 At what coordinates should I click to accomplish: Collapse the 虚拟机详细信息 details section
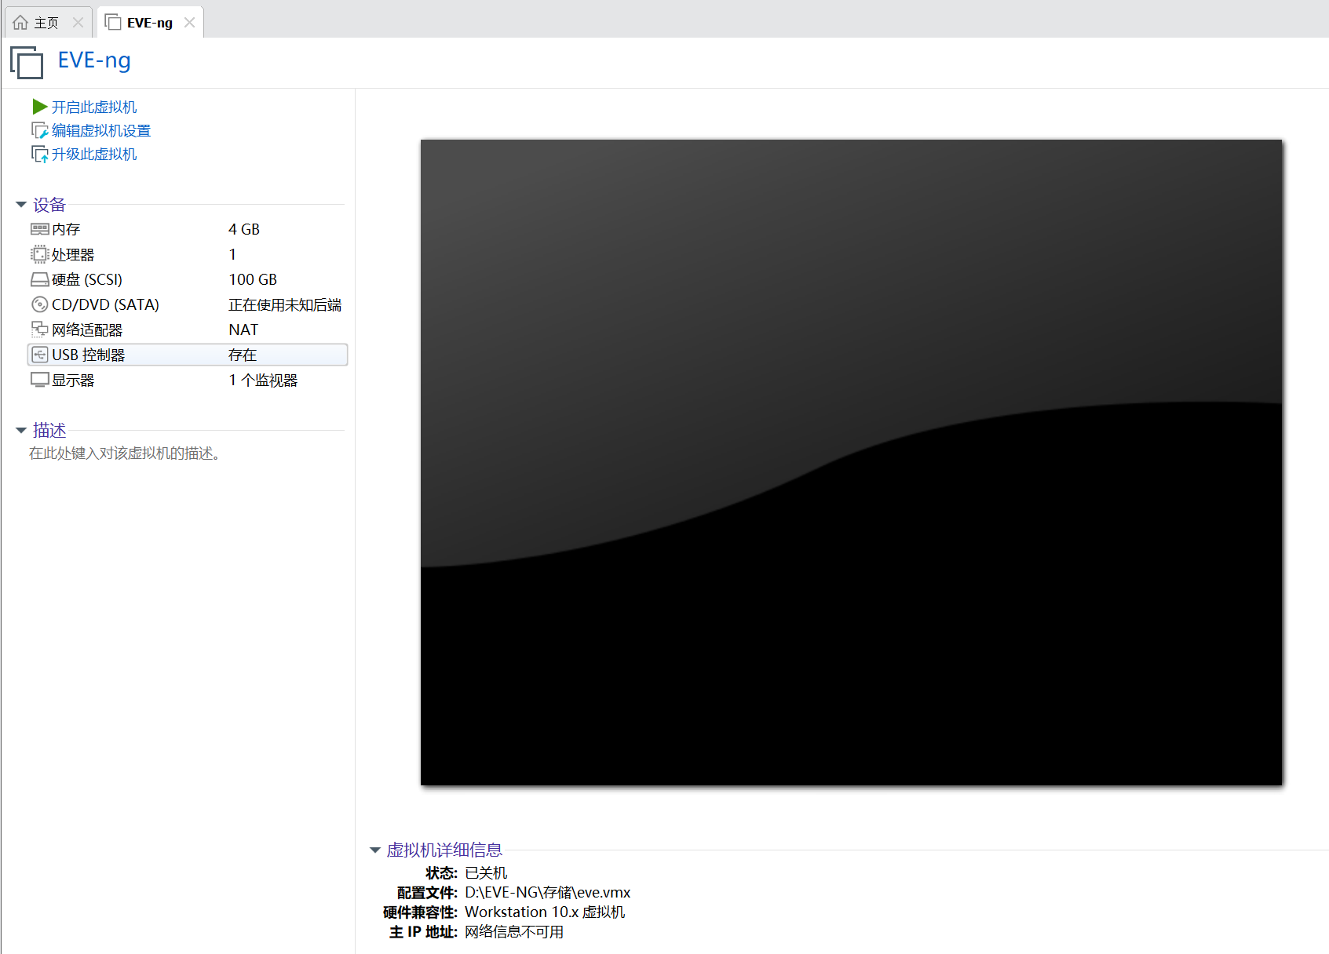point(374,850)
